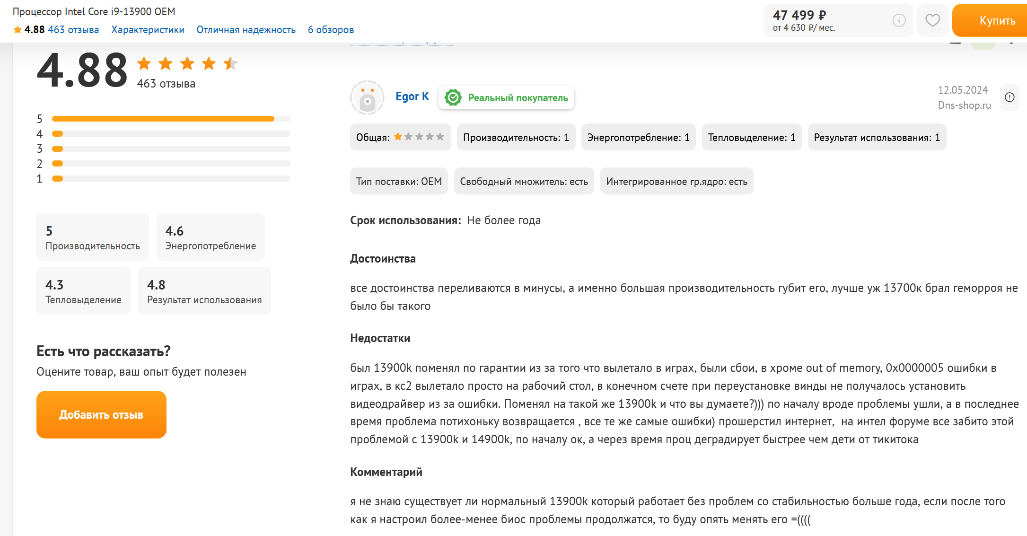Click the 4.3 Тепловыделение score card
Viewport: 1027px width, 536px height.
point(83,291)
